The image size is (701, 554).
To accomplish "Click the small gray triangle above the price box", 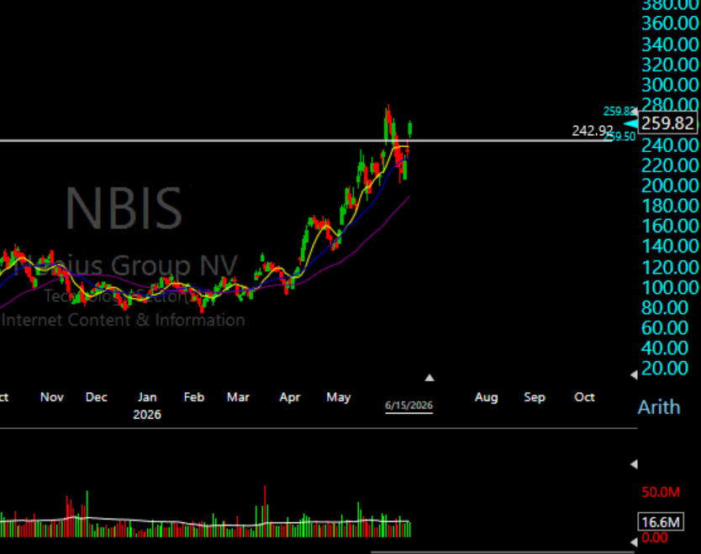I will click(635, 111).
